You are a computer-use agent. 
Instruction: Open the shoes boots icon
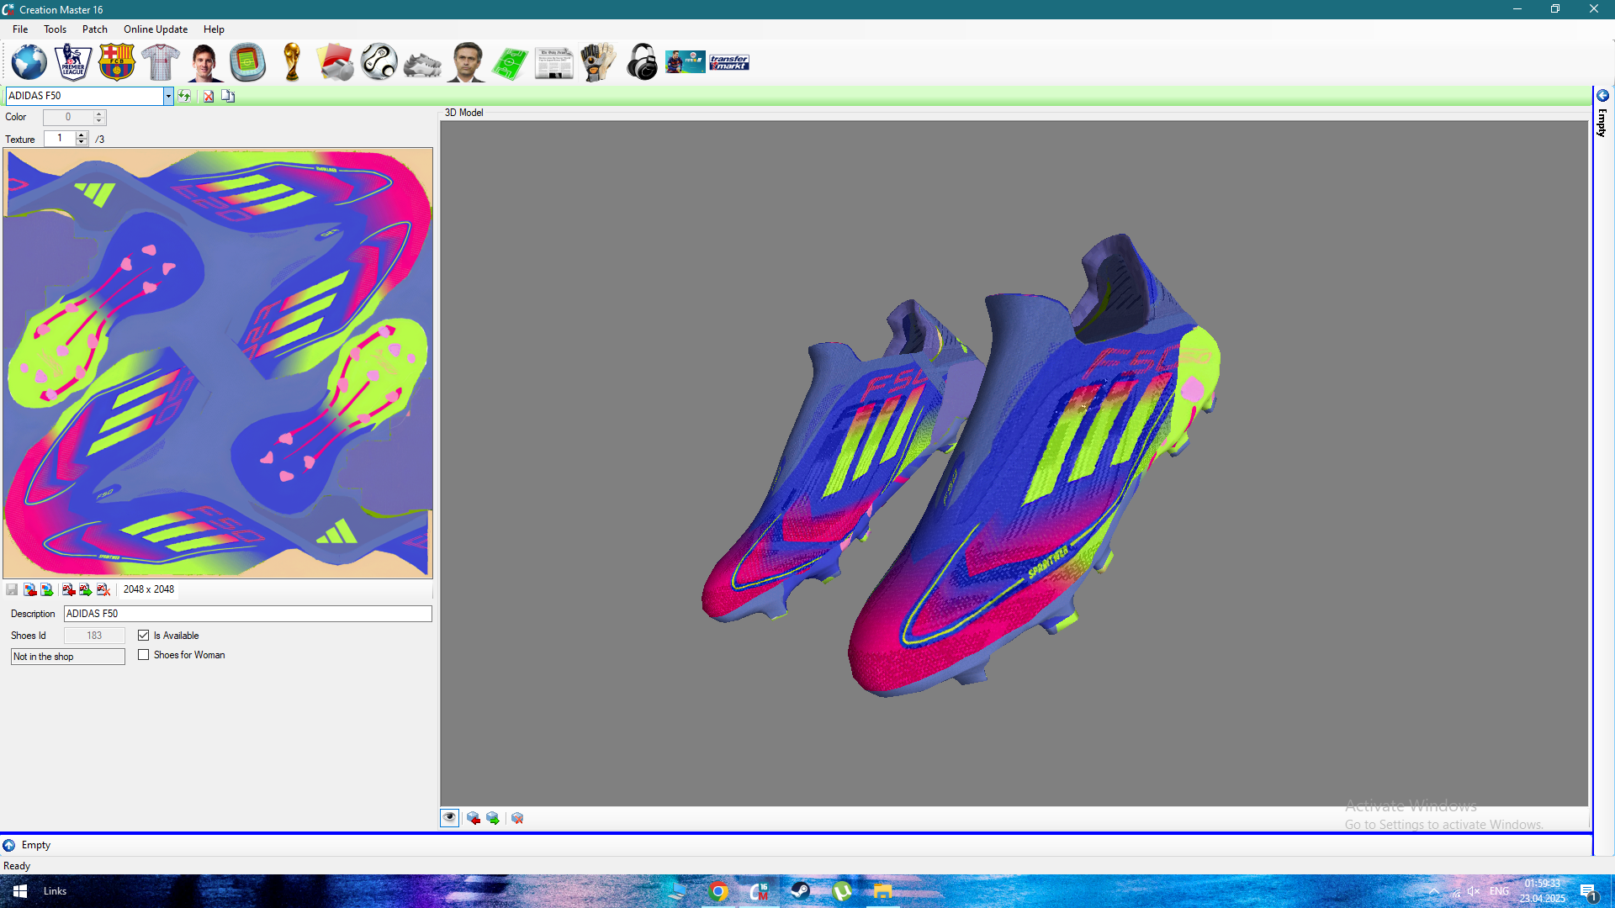423,64
